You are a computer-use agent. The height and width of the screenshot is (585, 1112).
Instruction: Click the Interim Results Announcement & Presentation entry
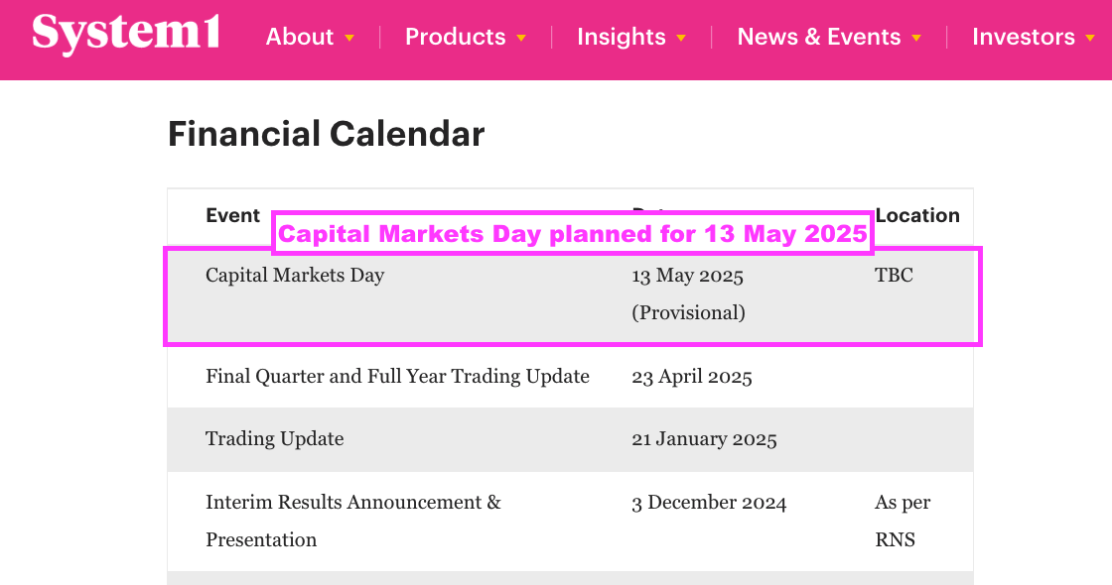coord(353,521)
